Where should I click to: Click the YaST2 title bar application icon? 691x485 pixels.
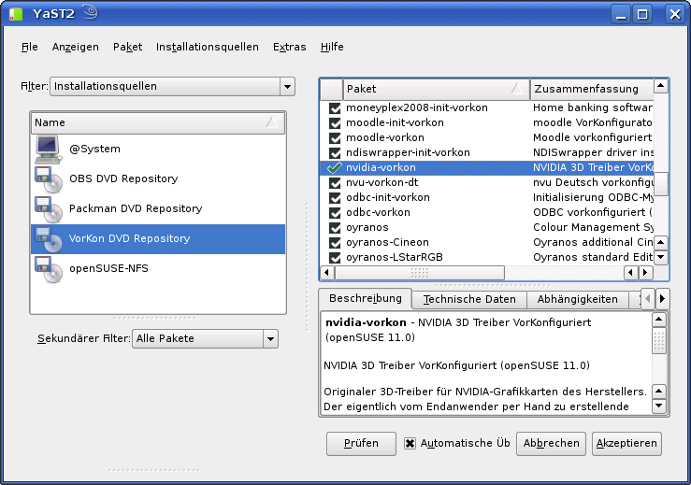pyautogui.click(x=16, y=14)
